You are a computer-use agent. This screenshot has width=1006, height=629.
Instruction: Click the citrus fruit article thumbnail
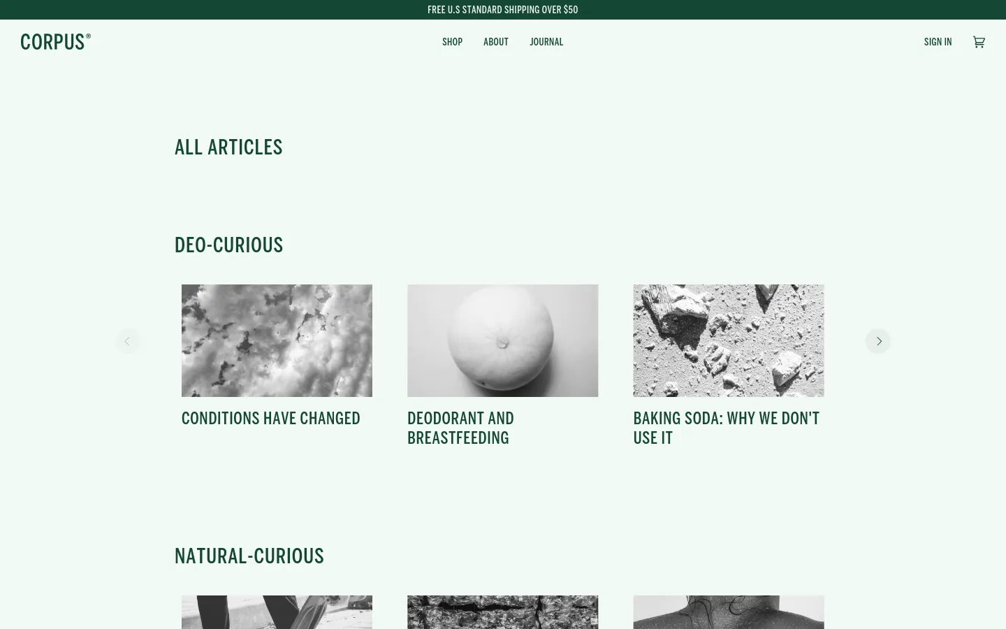[x=503, y=340]
